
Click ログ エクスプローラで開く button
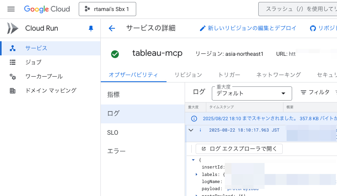(239, 149)
